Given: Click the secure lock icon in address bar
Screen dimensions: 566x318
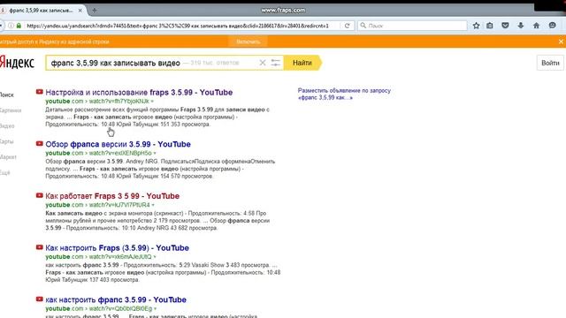Looking at the screenshot, I should [x=19, y=26].
